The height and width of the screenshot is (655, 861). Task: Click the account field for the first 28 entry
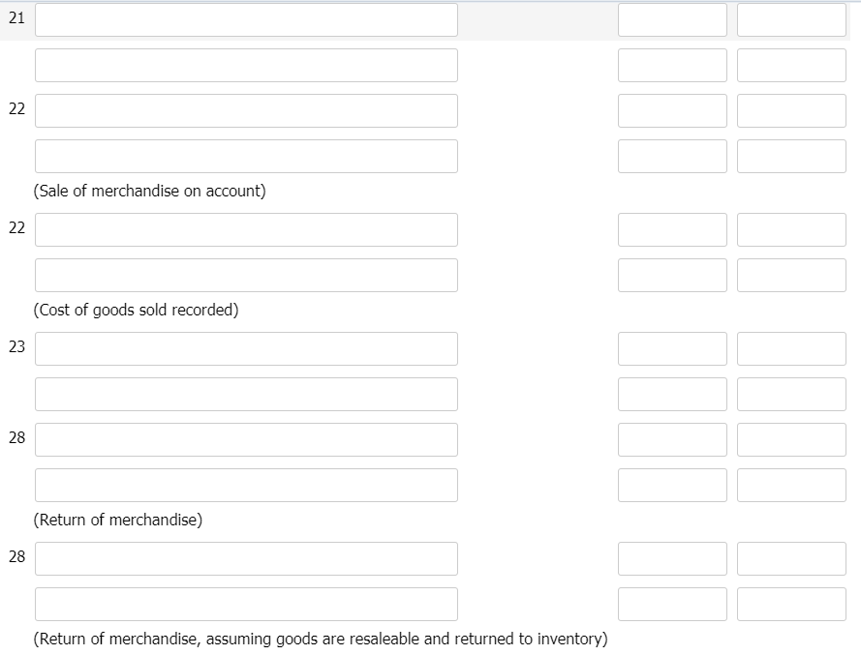tap(246, 439)
